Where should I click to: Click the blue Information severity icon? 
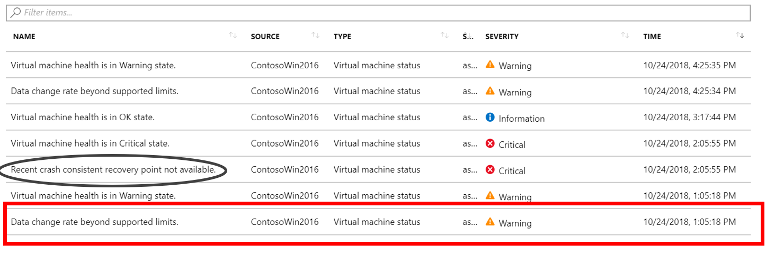pyautogui.click(x=490, y=118)
